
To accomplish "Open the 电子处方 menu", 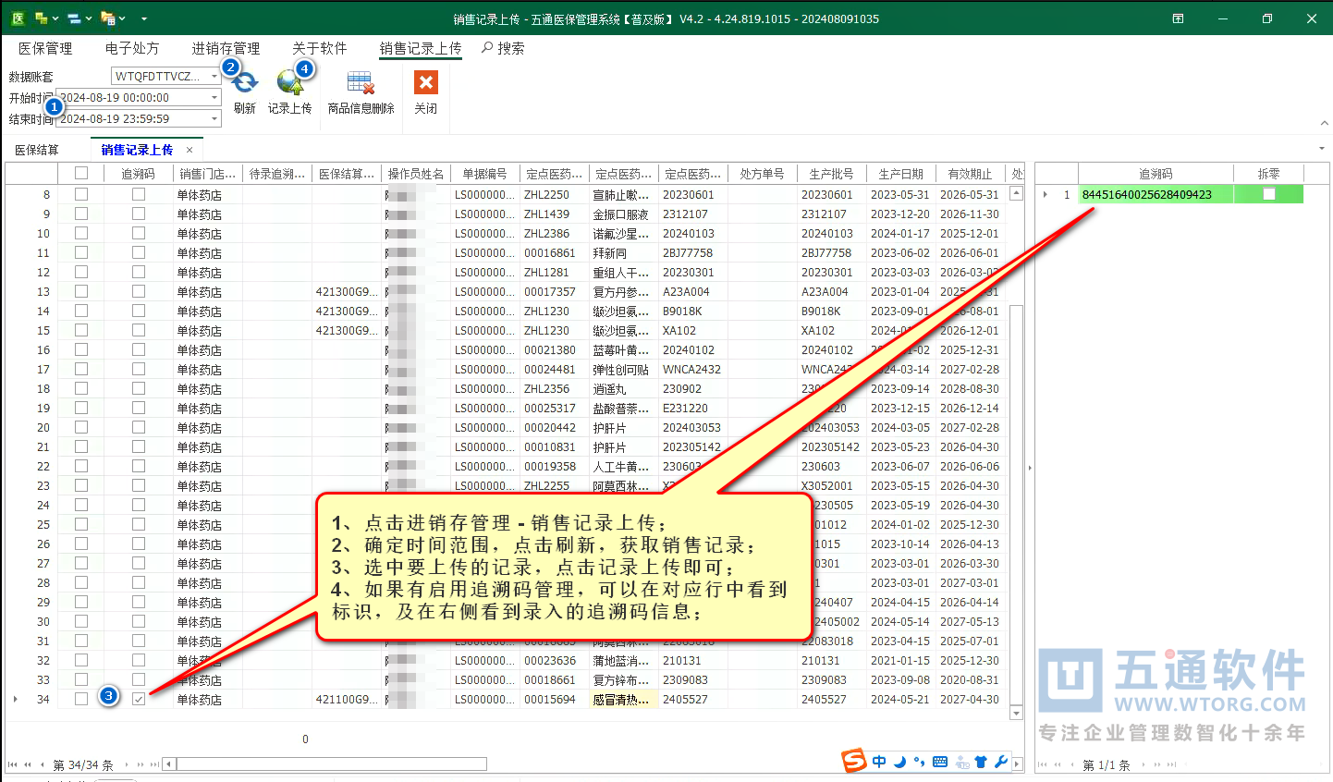I will (x=132, y=48).
